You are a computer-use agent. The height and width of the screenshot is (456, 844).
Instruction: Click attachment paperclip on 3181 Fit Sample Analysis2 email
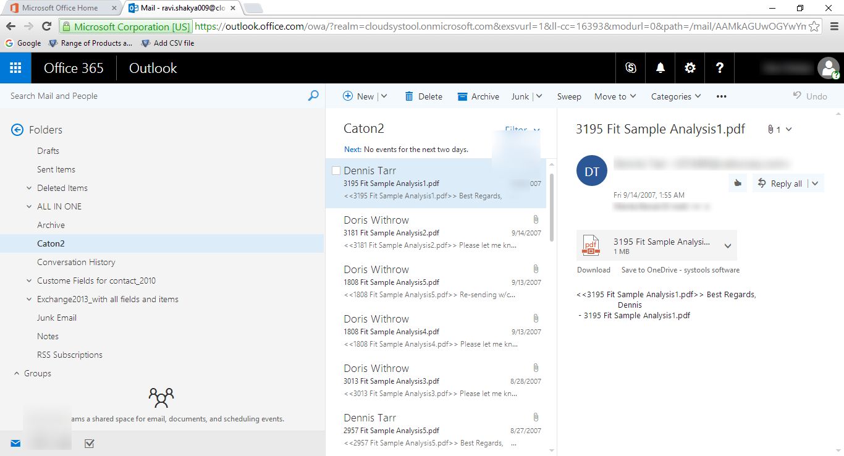(x=536, y=220)
